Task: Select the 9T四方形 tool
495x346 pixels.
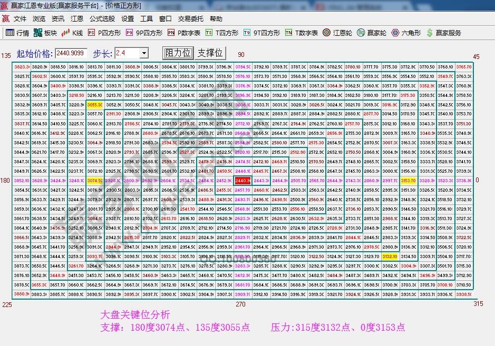Action: [261, 33]
